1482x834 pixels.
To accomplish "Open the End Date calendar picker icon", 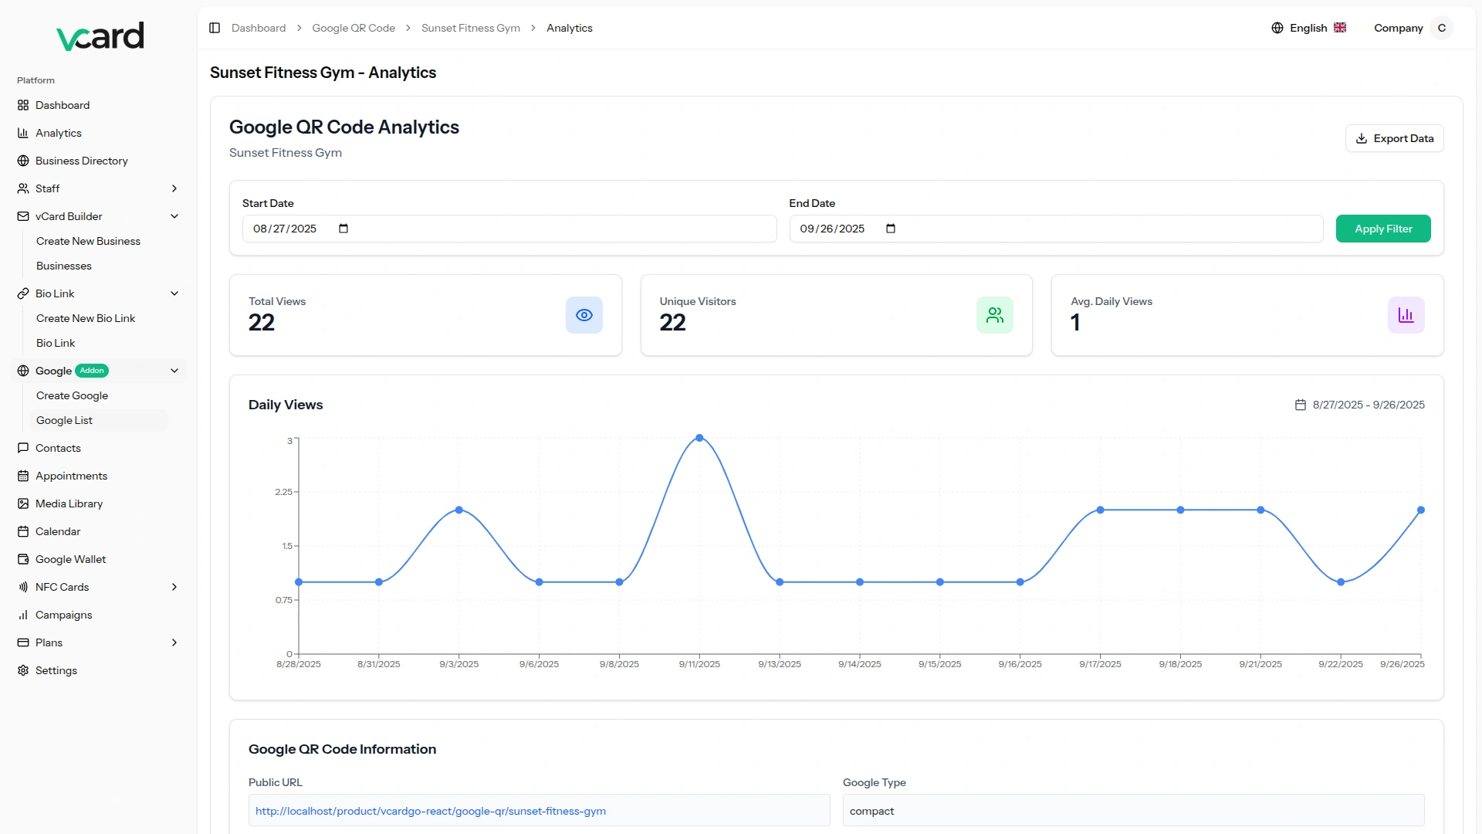I will [x=891, y=229].
